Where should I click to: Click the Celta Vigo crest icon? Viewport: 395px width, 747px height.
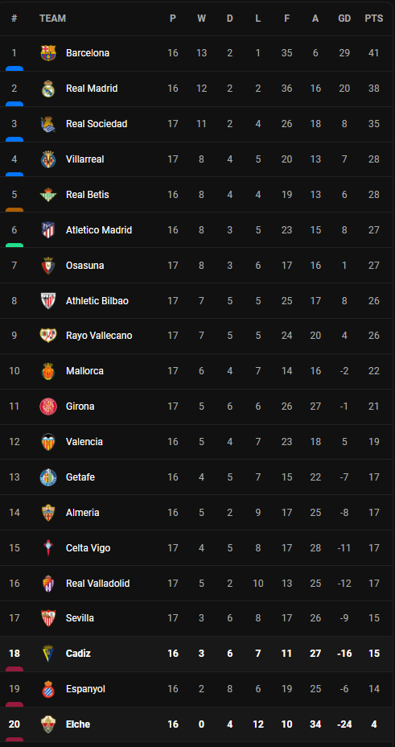point(48,548)
